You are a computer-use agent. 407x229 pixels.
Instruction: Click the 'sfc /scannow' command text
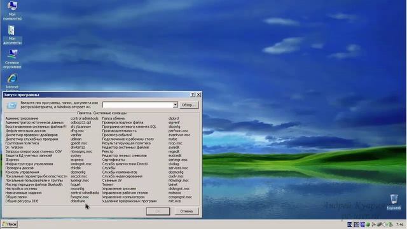coord(81,127)
